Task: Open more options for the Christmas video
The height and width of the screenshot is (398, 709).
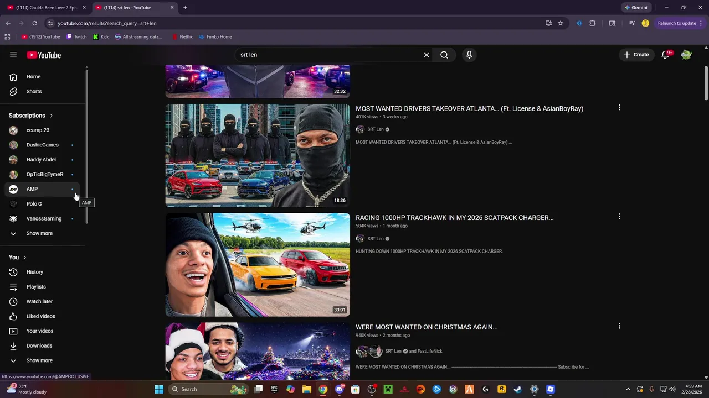Action: point(619,326)
